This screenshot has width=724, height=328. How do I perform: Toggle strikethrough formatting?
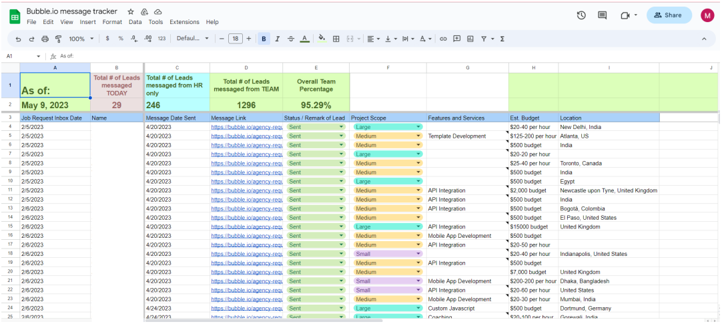coord(291,39)
